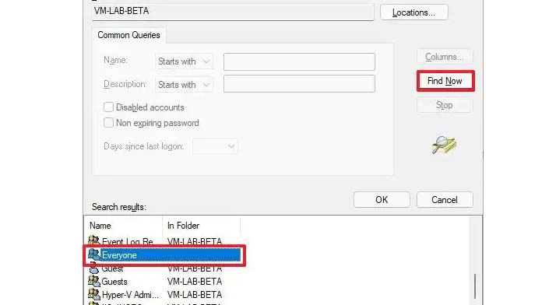The height and width of the screenshot is (305, 542).
Task: Sort by Name column header
Action: pos(123,226)
